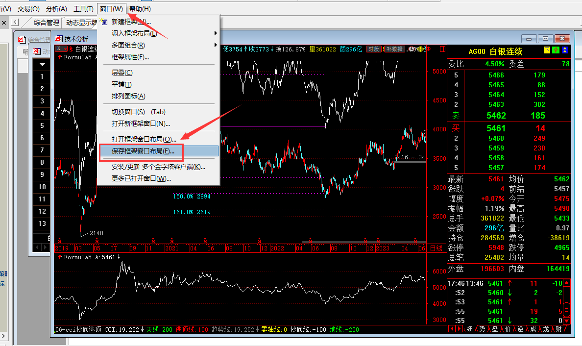Open the 窗口(W) menu
The image size is (582, 346).
[x=111, y=9]
